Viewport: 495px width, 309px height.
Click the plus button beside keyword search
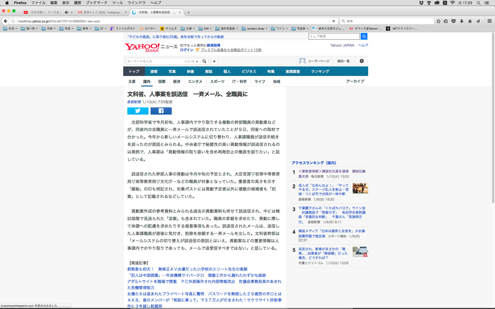coord(214,61)
